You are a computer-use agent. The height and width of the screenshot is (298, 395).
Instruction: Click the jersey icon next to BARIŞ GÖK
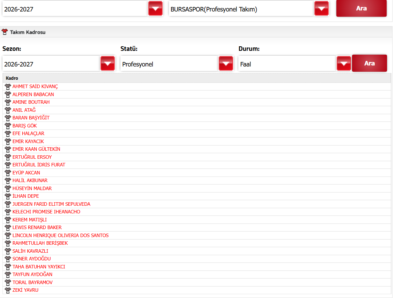[8, 126]
